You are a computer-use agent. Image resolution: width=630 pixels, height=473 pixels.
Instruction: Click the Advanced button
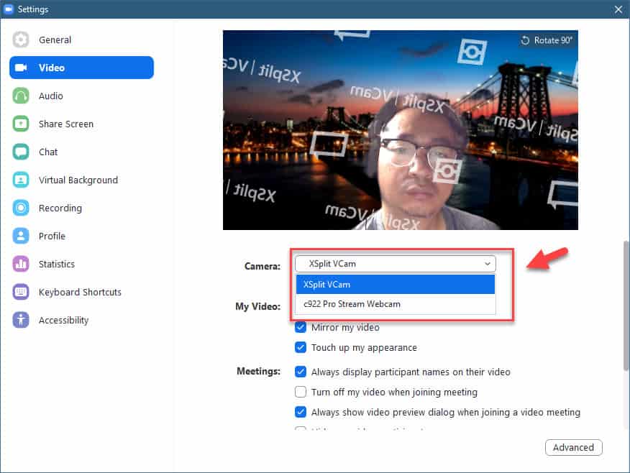[x=573, y=447]
